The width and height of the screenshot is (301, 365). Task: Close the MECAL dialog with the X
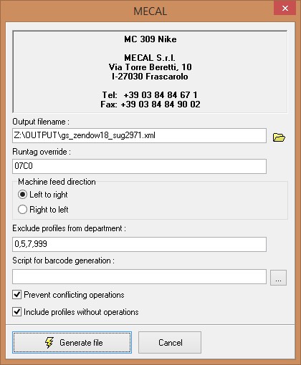(285, 9)
